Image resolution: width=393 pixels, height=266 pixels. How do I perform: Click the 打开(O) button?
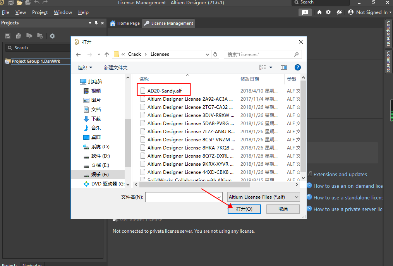(x=244, y=209)
